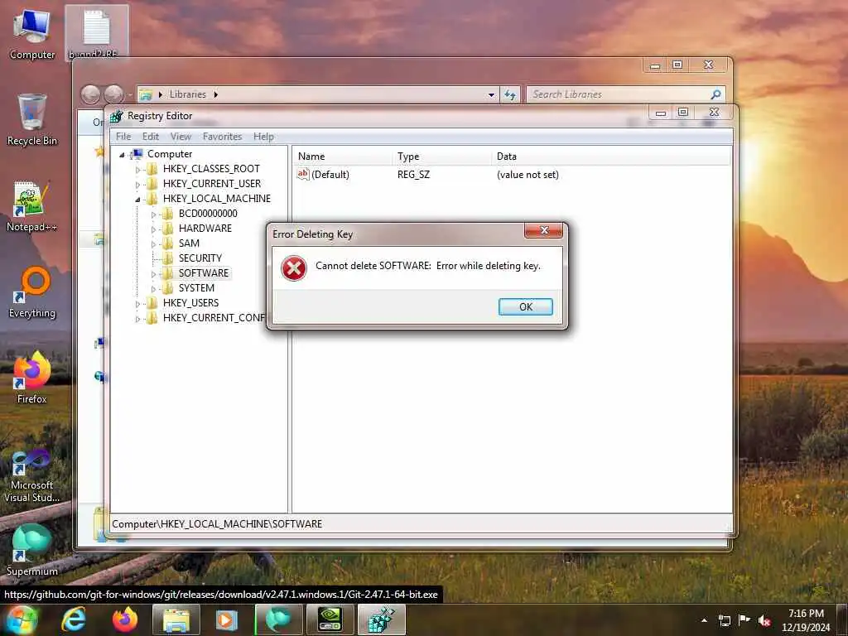Select the REG_SZ type cell
The width and height of the screenshot is (848, 636).
[x=413, y=174]
